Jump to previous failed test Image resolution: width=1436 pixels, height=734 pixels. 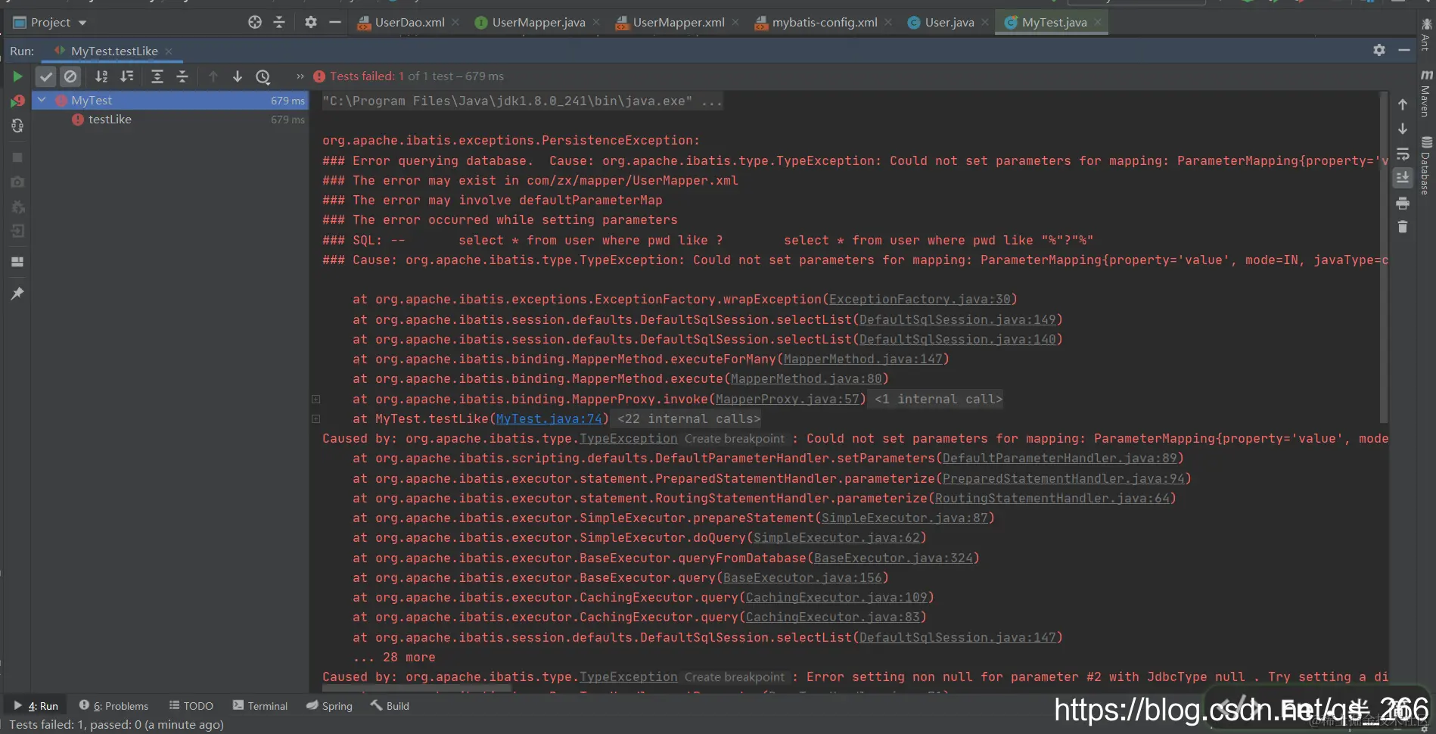pyautogui.click(x=213, y=76)
